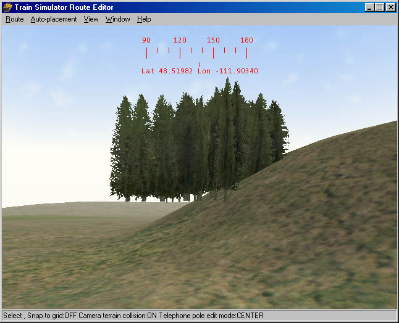The height and width of the screenshot is (323, 399).
Task: Maximize the Route Editor window
Action: (379, 7)
